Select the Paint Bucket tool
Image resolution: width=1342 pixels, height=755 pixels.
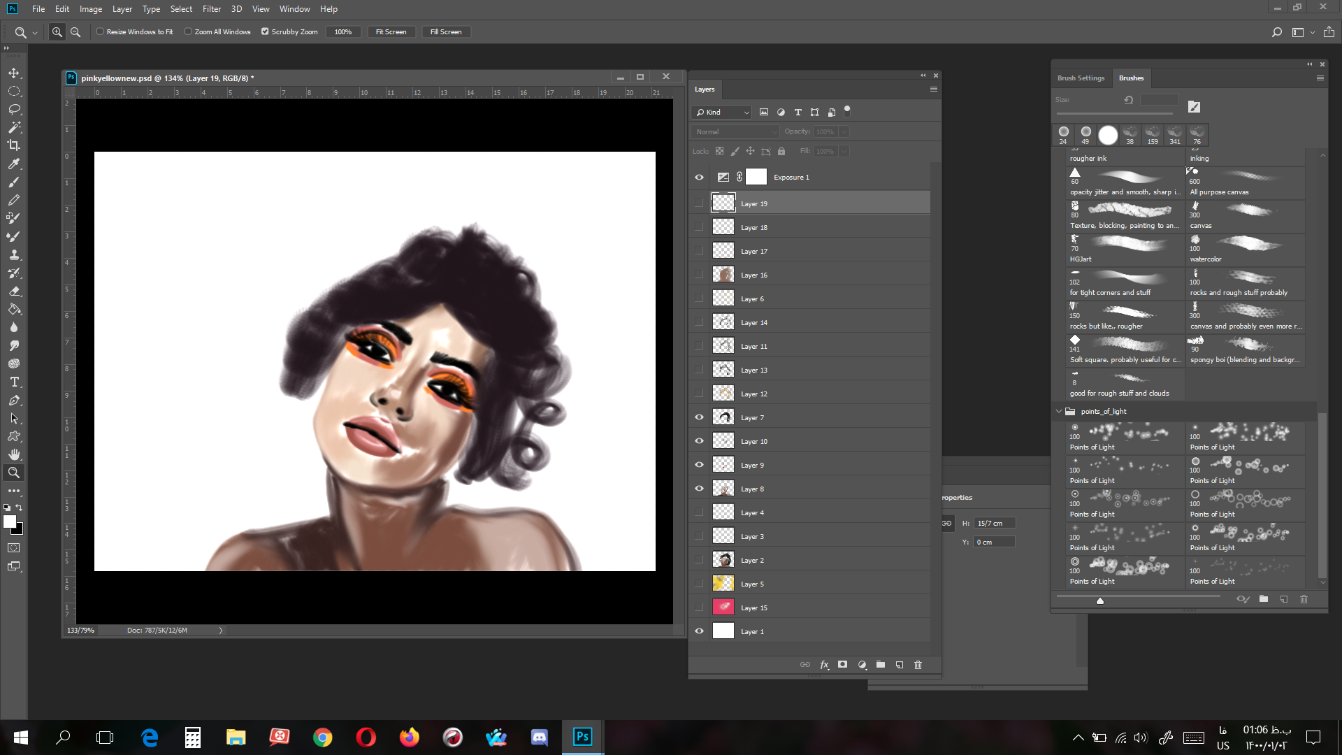[14, 309]
